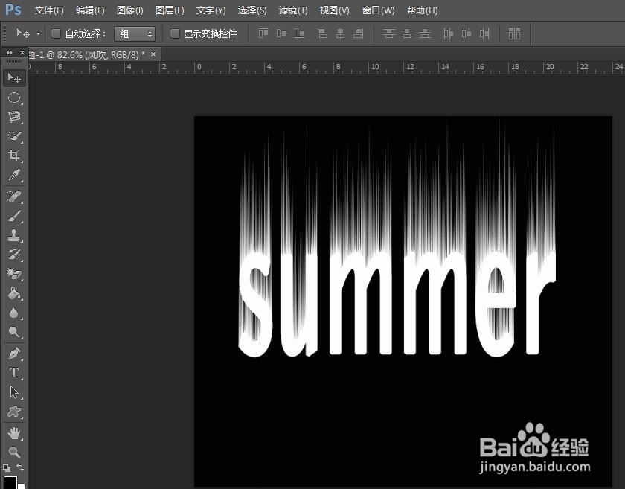This screenshot has height=489, width=625.
Task: Open the 图像(I) menu
Action: (x=130, y=10)
